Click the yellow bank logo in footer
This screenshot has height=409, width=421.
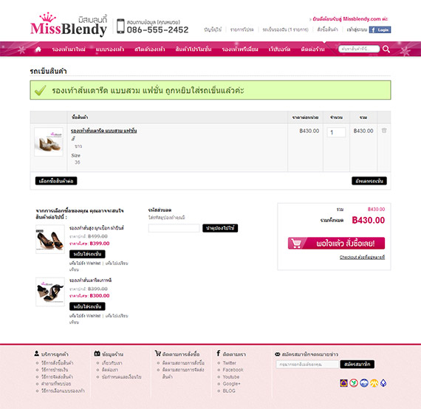point(374,383)
